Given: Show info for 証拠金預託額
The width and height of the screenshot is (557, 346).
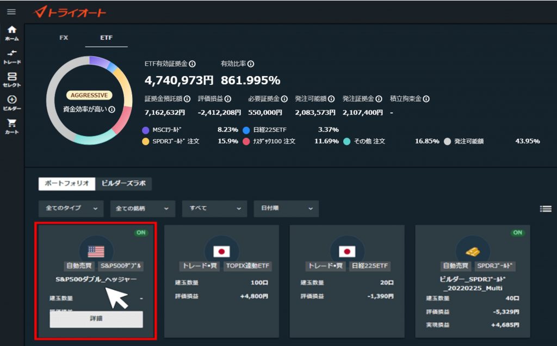Looking at the screenshot, I should point(187,99).
